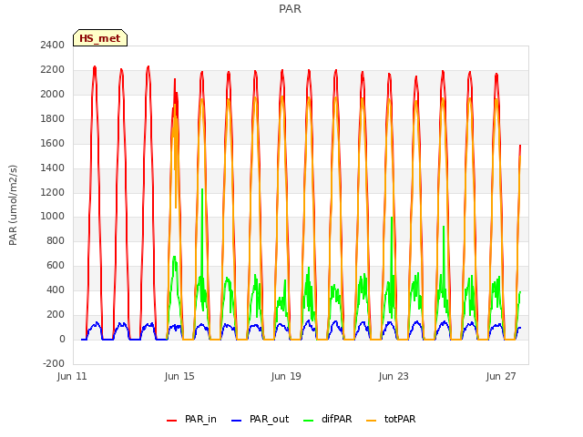Click the 0 y-axis tick label
The height and width of the screenshot is (437, 583).
tap(62, 339)
